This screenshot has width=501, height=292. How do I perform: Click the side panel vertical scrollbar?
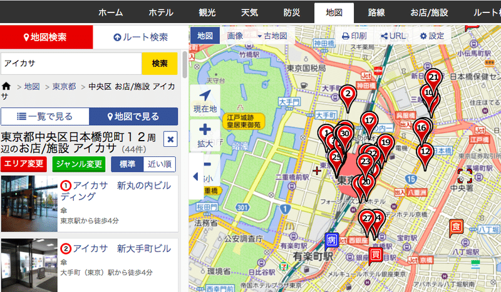(185, 64)
